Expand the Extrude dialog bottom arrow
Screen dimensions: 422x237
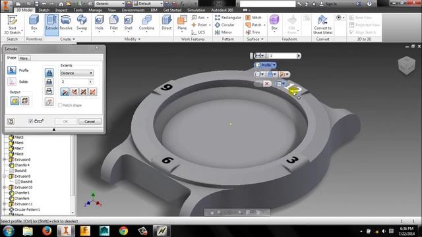(x=54, y=130)
